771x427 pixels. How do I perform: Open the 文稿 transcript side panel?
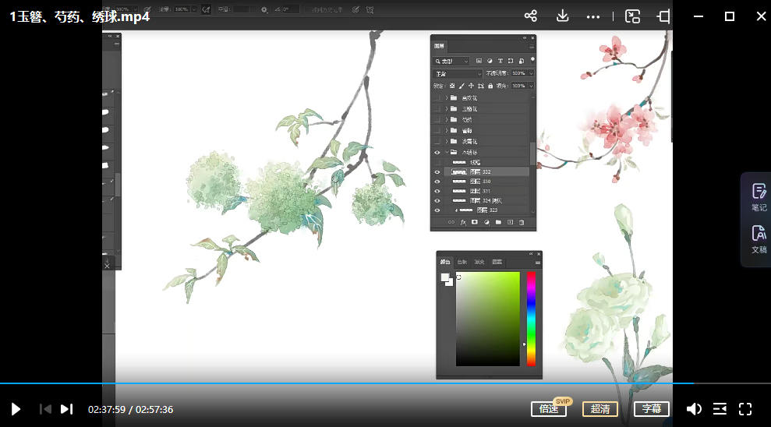759,238
